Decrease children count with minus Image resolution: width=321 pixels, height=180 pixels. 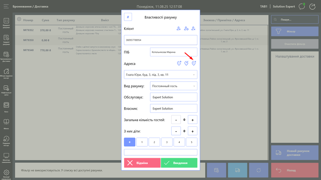(176, 131)
